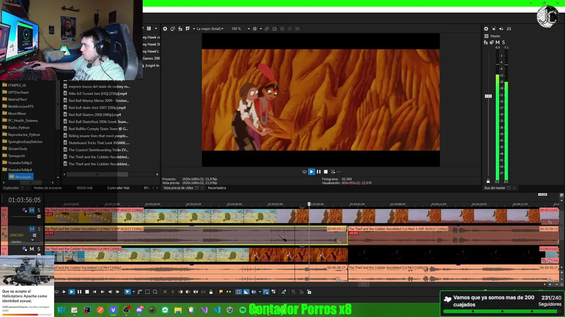The image size is (565, 317).
Task: Switch to Explorador Hub tab
Action: pyautogui.click(x=118, y=188)
